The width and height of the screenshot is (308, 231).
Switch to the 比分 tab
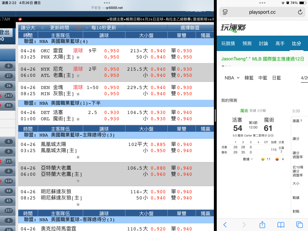coord(296,43)
